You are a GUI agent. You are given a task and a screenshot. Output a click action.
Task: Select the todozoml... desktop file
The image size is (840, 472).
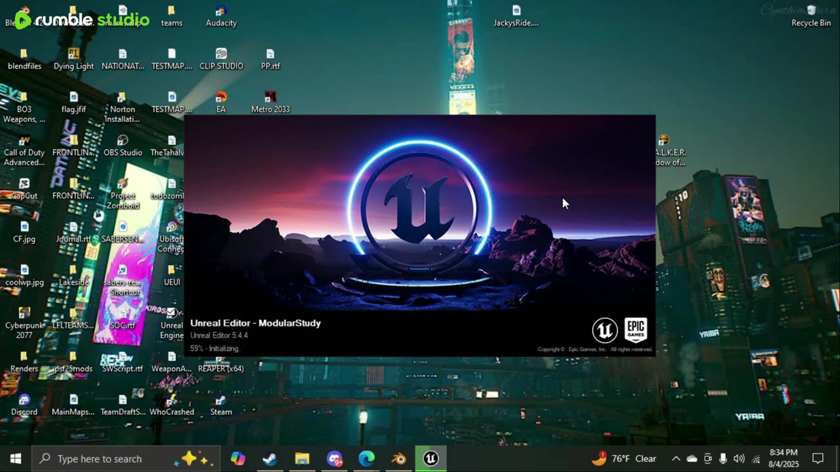pos(169,189)
